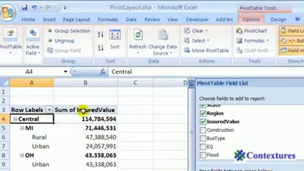Click Group Selection in the Group section
Screen dimensions: 304x171
pos(69,31)
